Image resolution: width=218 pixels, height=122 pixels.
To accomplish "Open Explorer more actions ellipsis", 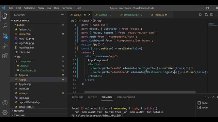I will pyautogui.click(x=63, y=15).
